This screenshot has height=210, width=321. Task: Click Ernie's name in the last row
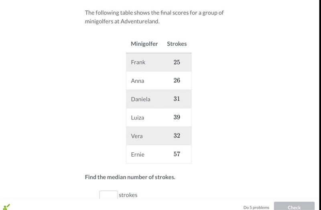coord(138,154)
